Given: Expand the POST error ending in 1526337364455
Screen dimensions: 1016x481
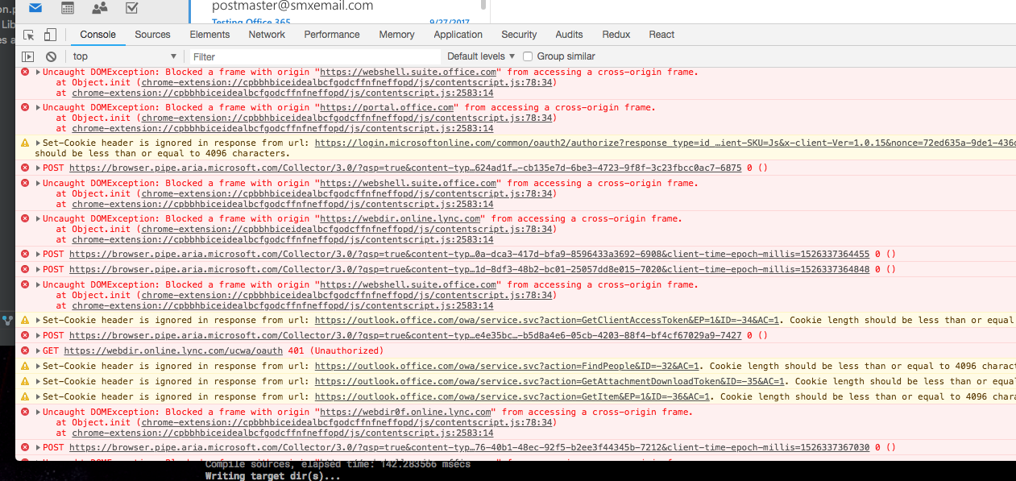Looking at the screenshot, I should [x=38, y=255].
